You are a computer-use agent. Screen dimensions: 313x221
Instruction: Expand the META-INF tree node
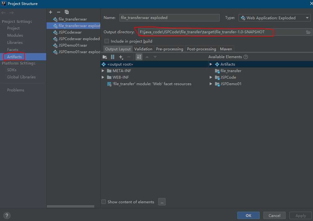(103, 71)
